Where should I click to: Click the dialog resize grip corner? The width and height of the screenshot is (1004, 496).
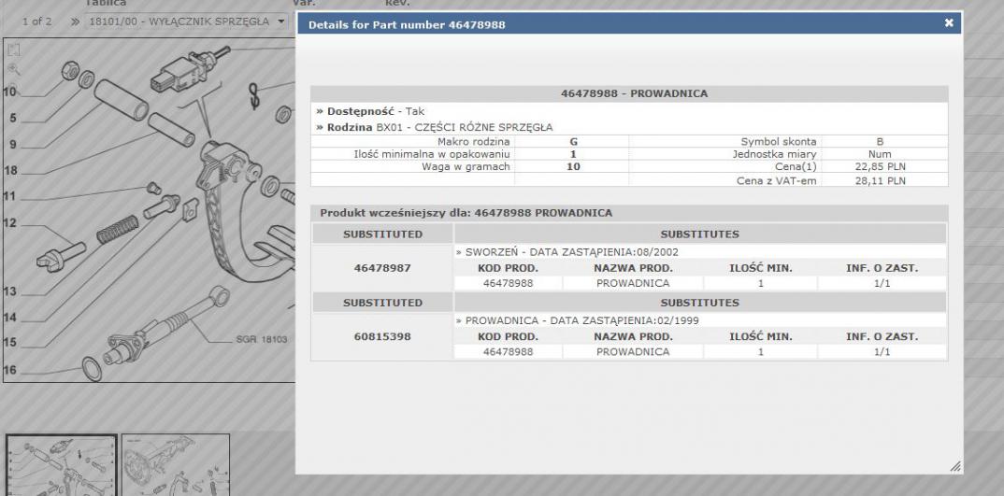click(954, 466)
